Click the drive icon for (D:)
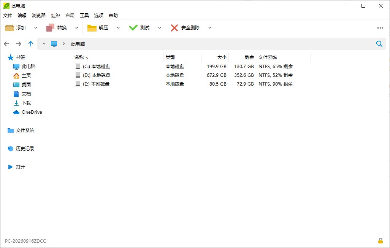The width and height of the screenshot is (390, 248). pos(78,75)
